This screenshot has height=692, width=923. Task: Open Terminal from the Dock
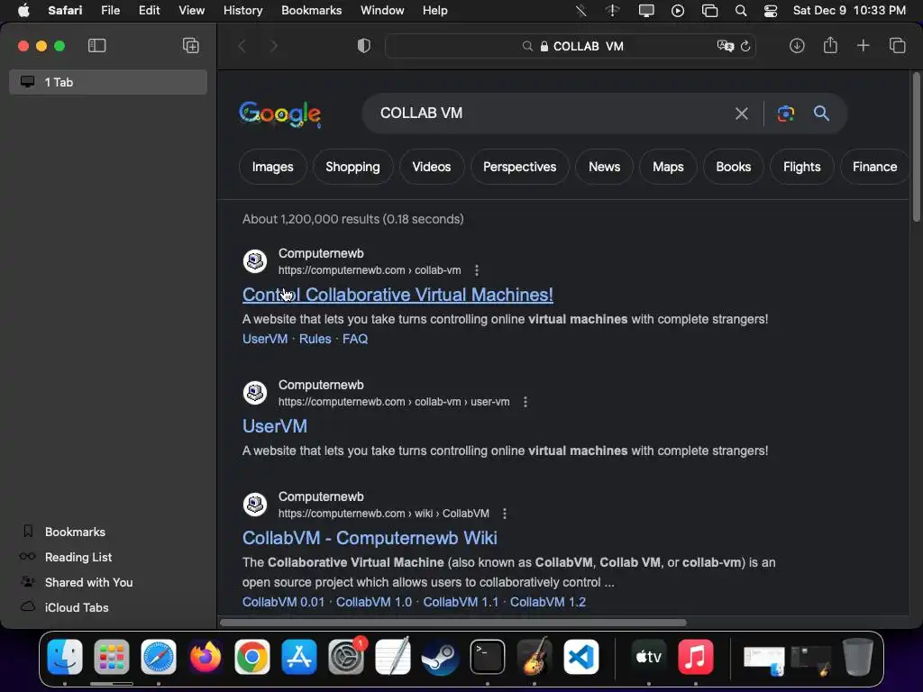pyautogui.click(x=488, y=657)
